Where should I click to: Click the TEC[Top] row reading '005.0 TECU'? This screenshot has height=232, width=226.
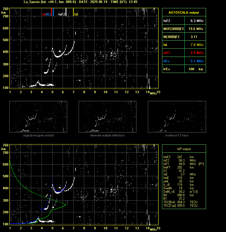180,206
